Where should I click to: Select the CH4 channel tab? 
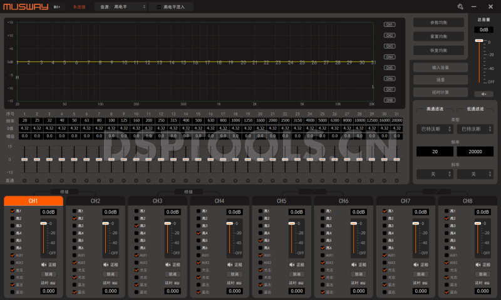pos(219,201)
